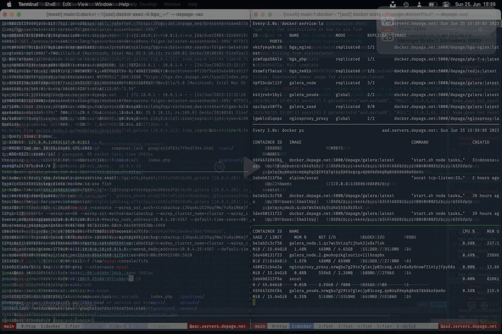This screenshot has height=334, width=502.
Task: Click the depage-aad window title bar
Action: [x=376, y=14]
